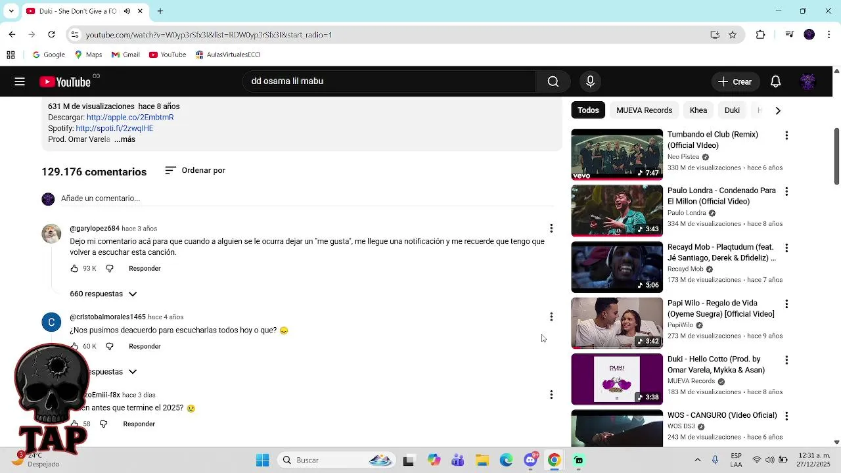
Task: Open options for Duki Hello Cotto
Action: point(786,360)
